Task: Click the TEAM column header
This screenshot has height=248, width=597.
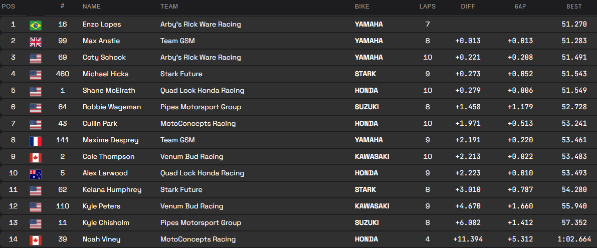Action: 169,7
